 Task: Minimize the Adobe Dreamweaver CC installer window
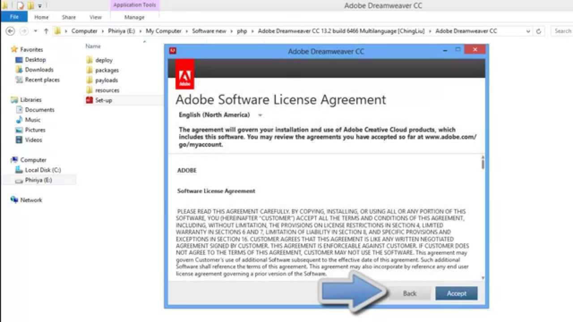point(445,50)
